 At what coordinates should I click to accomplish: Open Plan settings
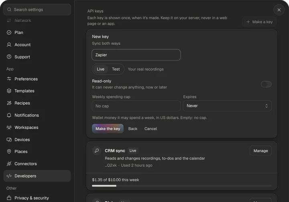tap(37, 32)
